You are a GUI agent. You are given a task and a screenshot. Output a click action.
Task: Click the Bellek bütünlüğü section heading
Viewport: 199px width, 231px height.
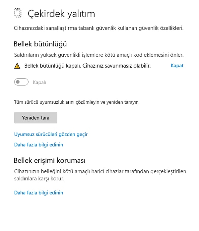point(40,44)
